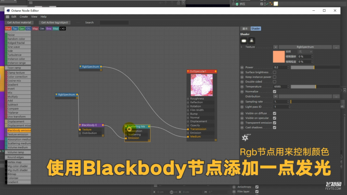347x195 pixels.
Task: Open the View menu
Action: point(34,17)
